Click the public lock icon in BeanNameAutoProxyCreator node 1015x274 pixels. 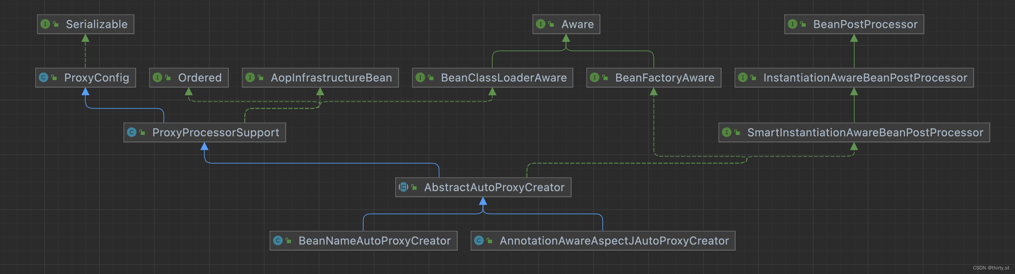click(289, 240)
